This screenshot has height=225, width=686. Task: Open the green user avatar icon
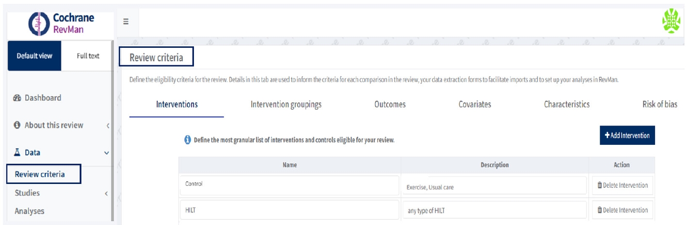pos(671,23)
